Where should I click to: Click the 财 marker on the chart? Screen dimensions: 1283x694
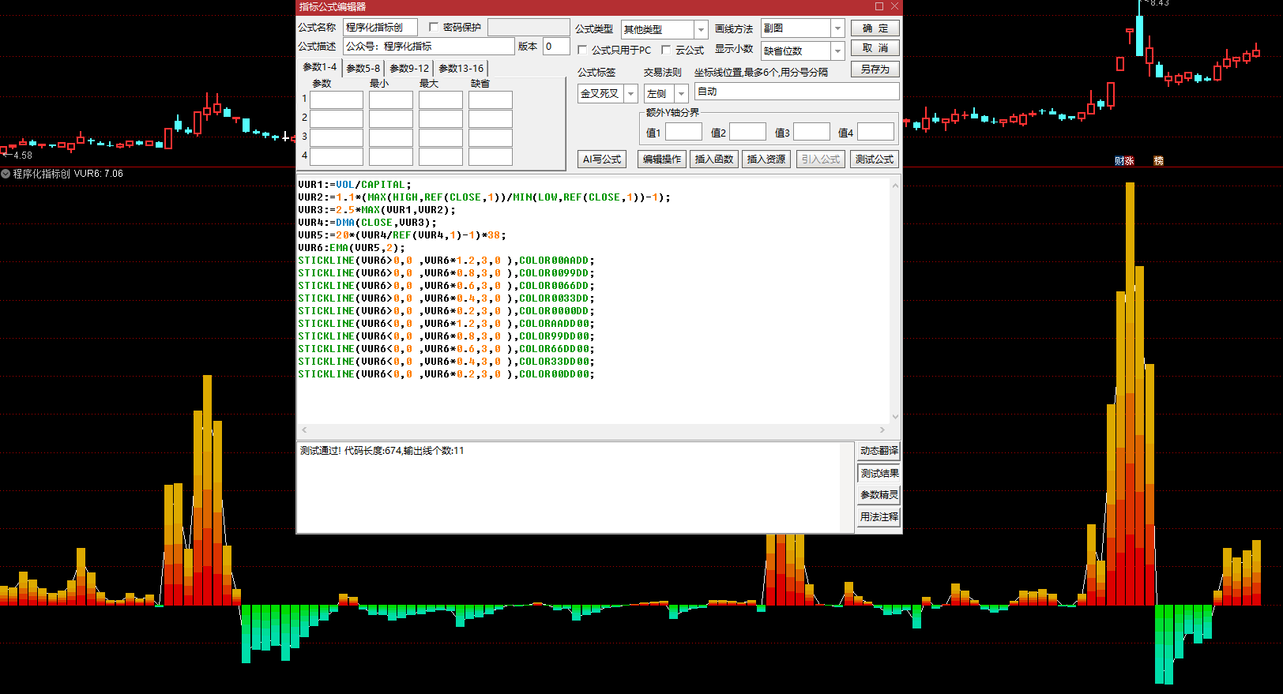(x=1119, y=161)
